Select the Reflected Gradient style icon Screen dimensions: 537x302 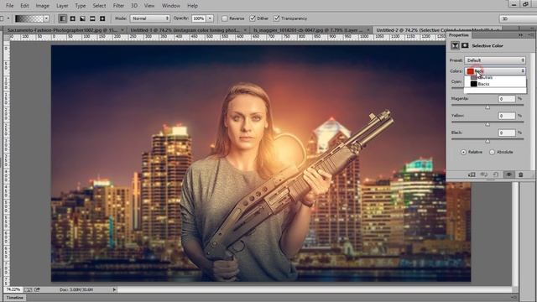pos(92,18)
